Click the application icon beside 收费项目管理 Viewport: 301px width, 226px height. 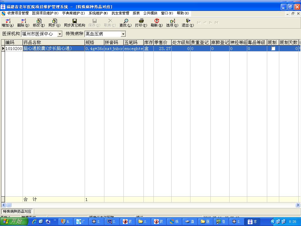[4, 14]
